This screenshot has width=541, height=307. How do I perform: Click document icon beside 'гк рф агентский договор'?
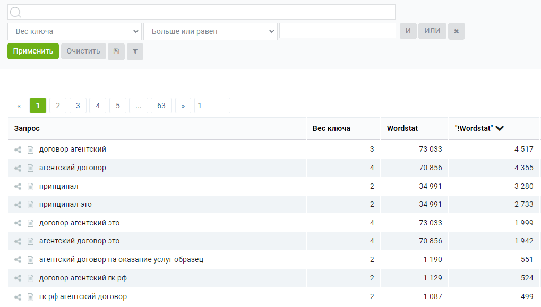click(x=30, y=297)
